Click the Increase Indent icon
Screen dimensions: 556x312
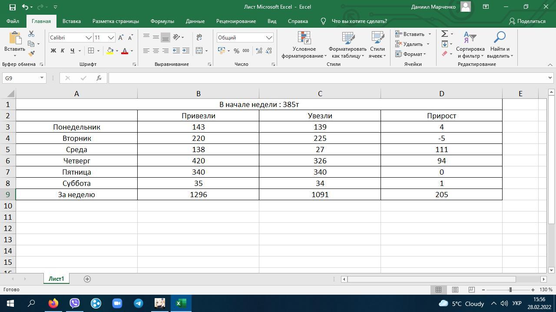tap(186, 51)
